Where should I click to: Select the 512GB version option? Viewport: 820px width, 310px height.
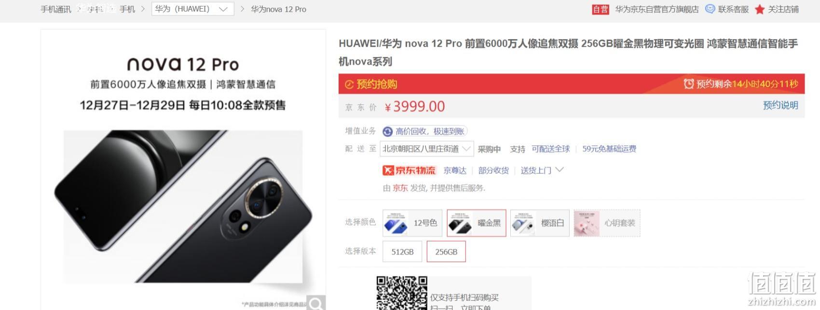click(x=402, y=252)
